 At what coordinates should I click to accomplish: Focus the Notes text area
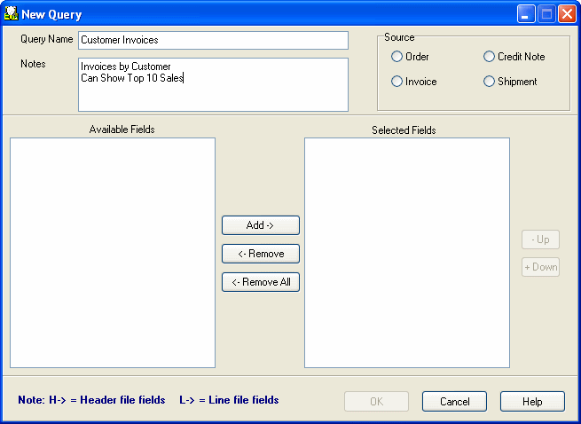coord(213,85)
